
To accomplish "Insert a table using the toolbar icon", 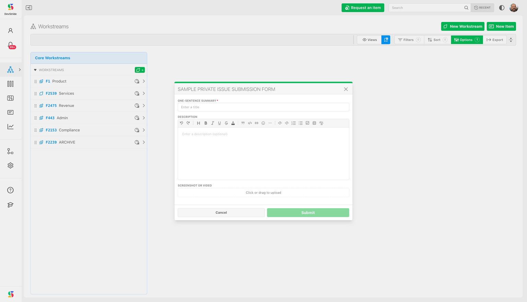I will (314, 123).
